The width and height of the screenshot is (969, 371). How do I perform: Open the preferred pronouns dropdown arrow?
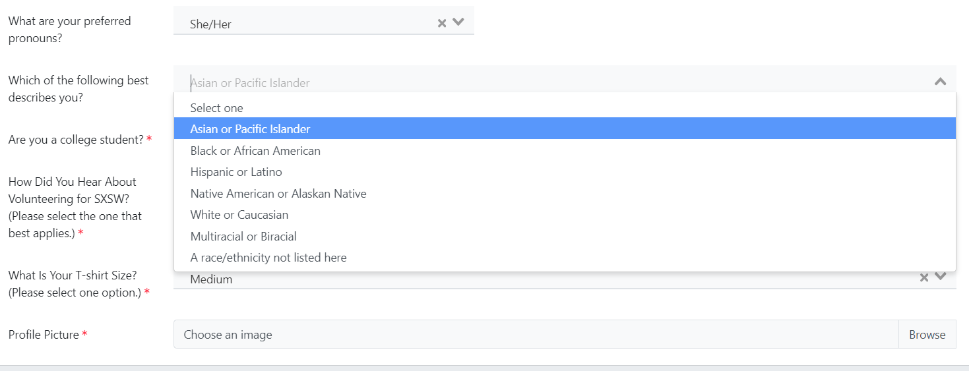pos(458,22)
